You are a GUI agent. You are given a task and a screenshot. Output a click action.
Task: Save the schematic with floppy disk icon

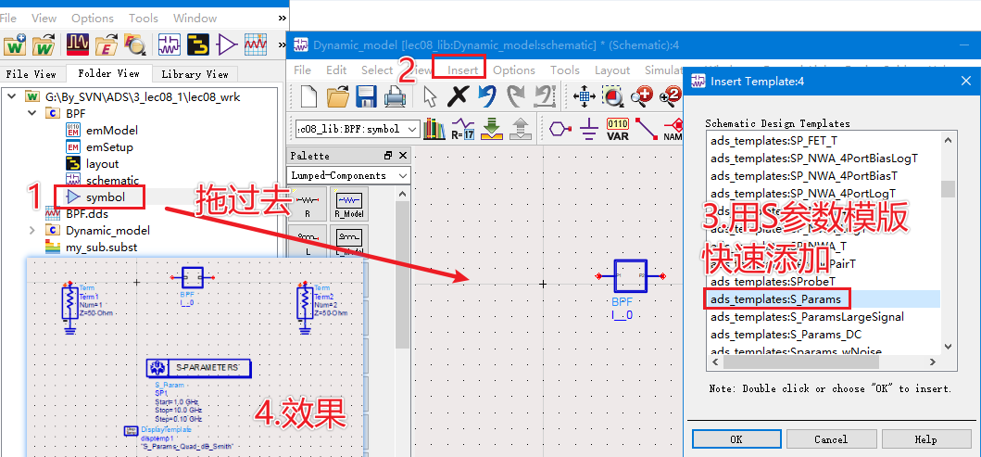point(366,95)
